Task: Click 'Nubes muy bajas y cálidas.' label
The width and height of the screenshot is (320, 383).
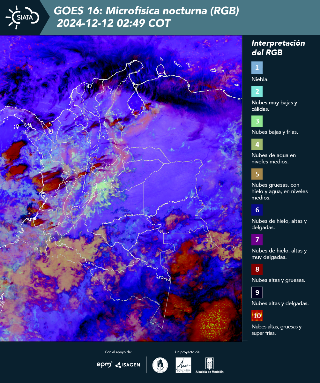Action: click(x=274, y=106)
